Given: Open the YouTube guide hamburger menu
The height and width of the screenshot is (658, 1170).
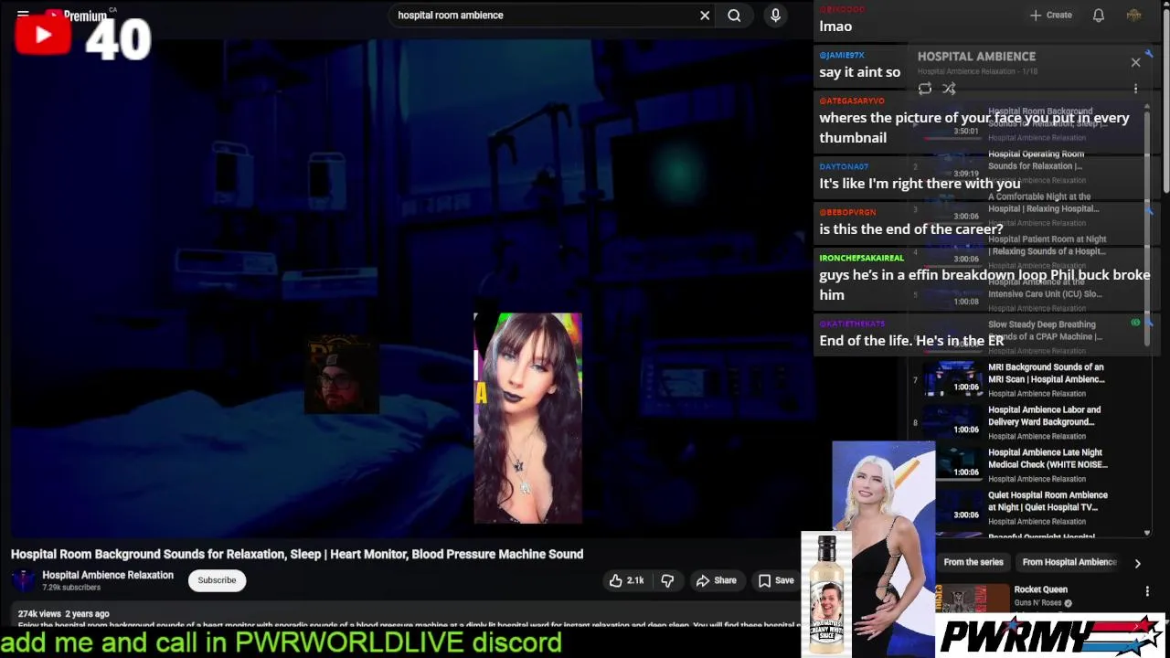Looking at the screenshot, I should point(23,15).
